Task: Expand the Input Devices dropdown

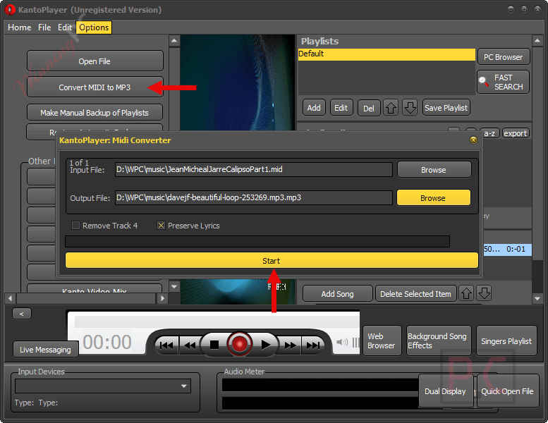Action: click(184, 386)
